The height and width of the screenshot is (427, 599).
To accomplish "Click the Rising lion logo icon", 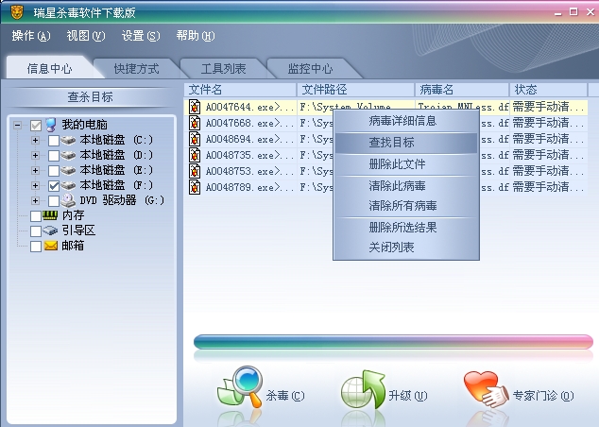I will point(16,12).
